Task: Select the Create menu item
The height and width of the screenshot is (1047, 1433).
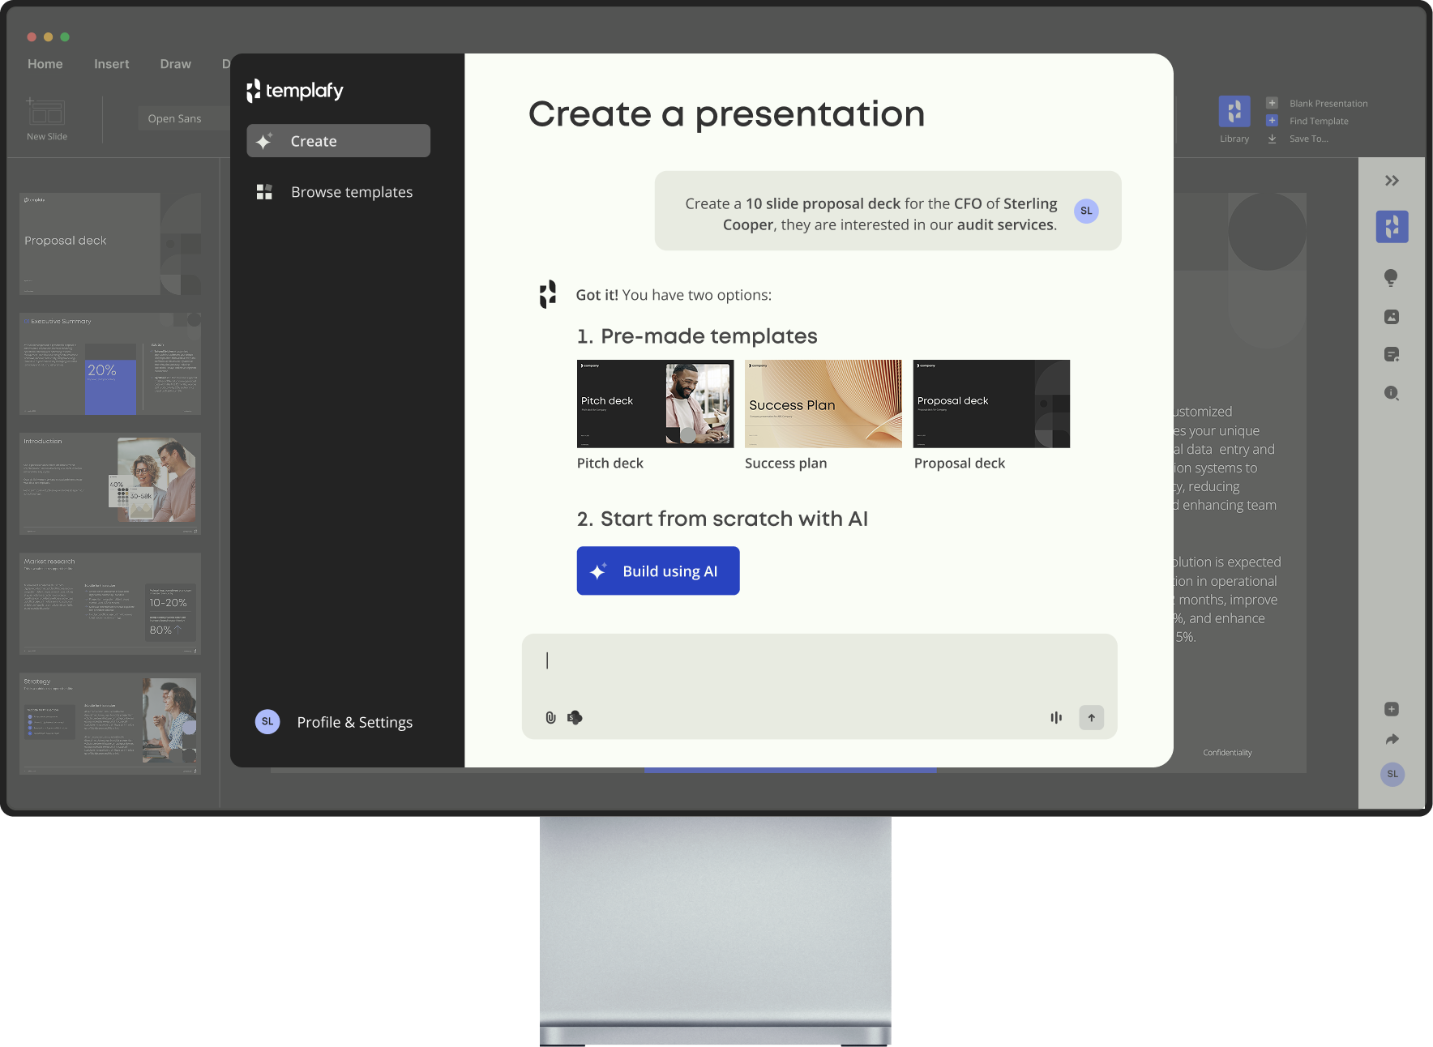Action: click(338, 141)
